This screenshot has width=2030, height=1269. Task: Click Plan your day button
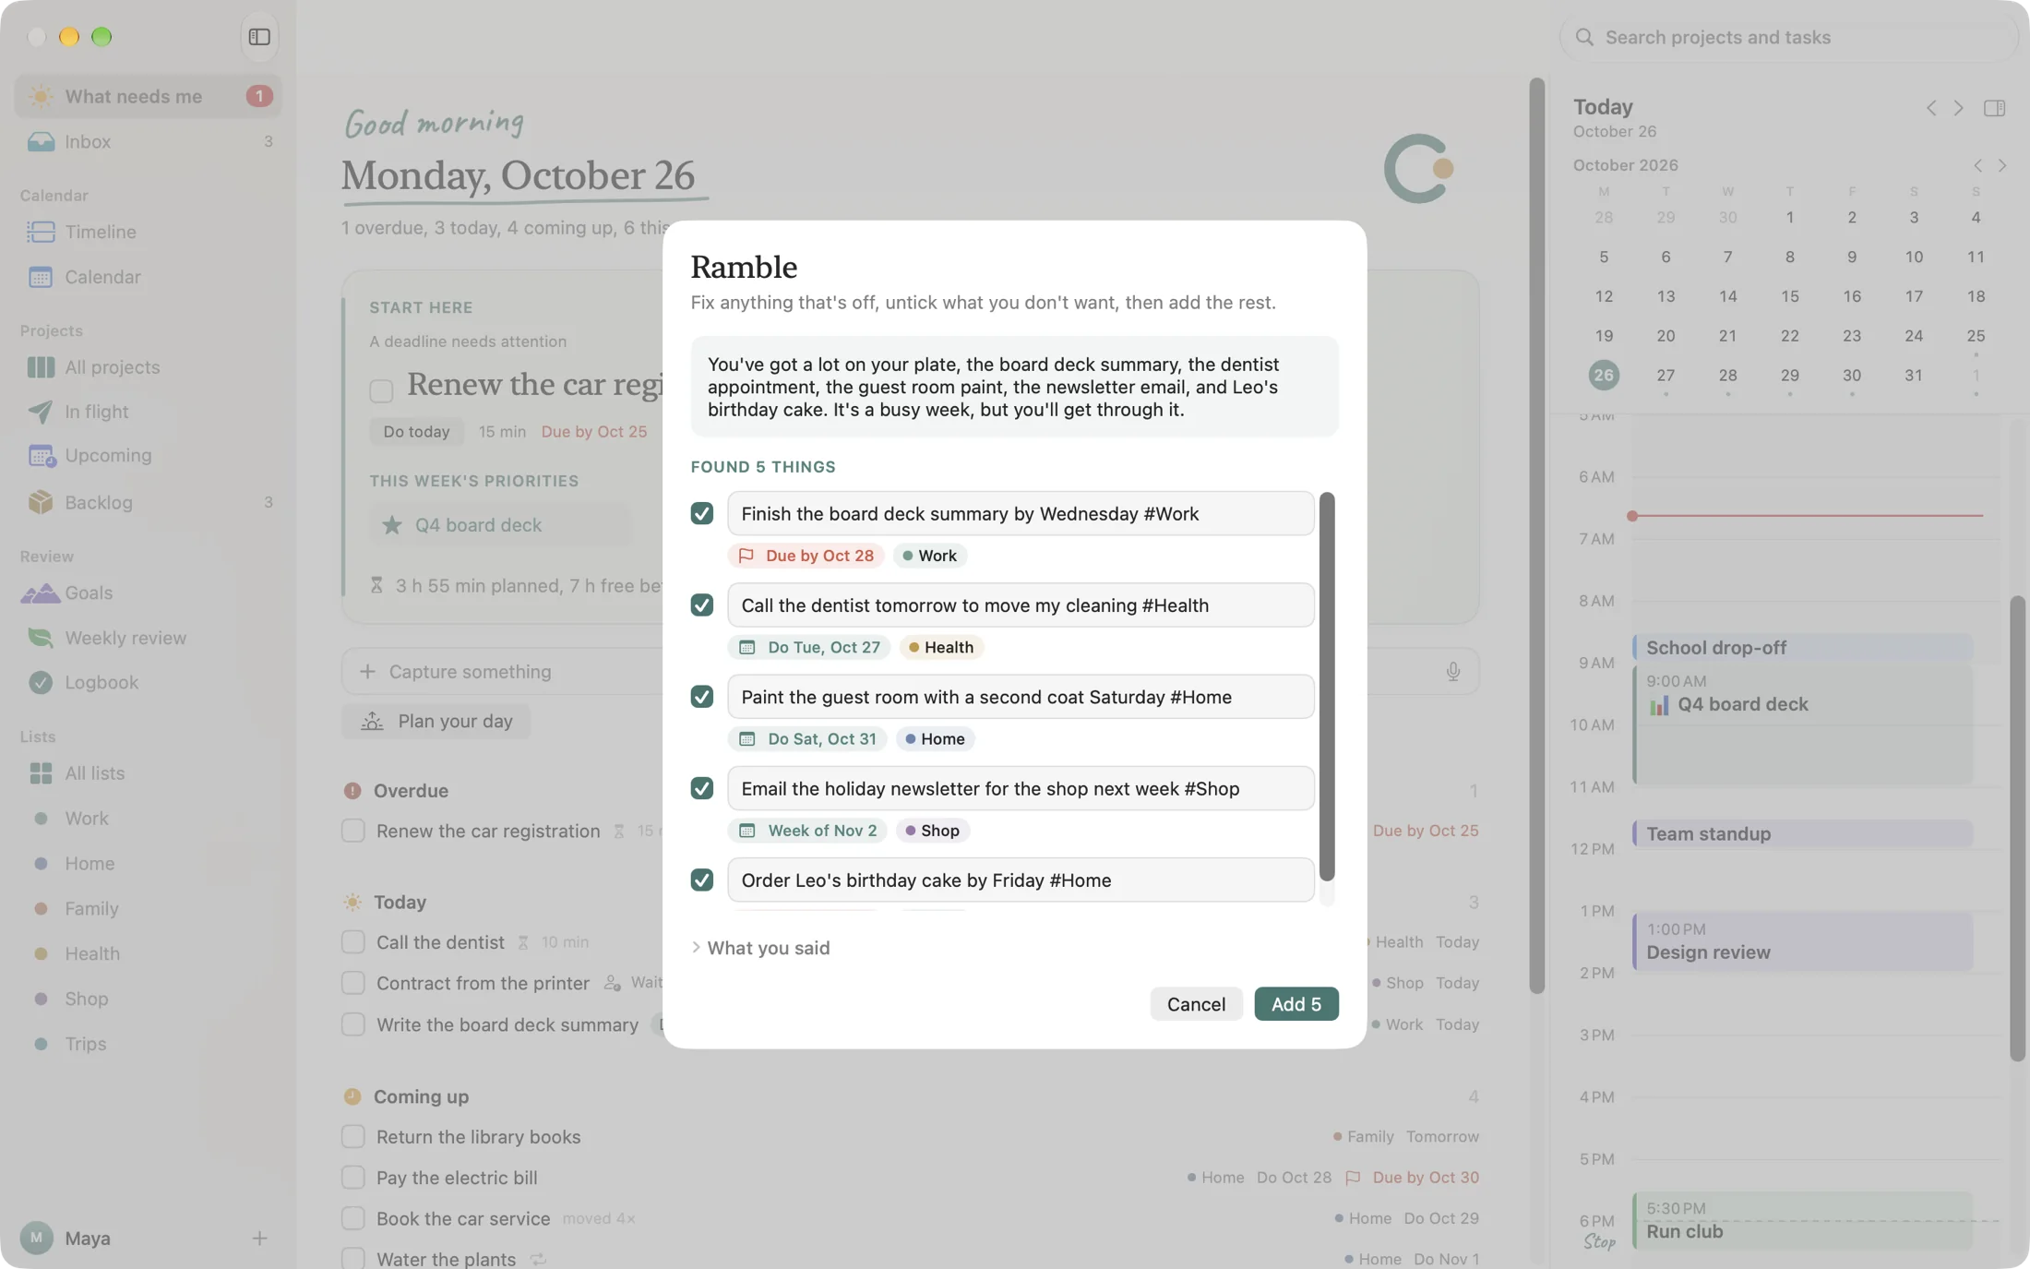[436, 722]
